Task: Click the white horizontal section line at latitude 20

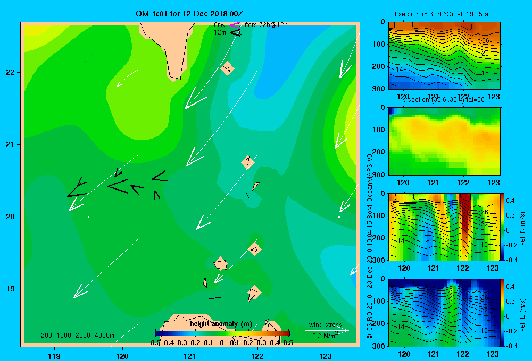Action: [214, 217]
